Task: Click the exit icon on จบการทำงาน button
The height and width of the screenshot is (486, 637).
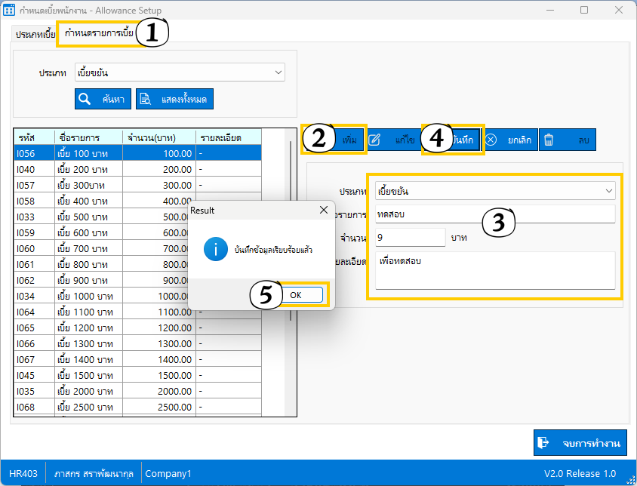Action: [544, 443]
